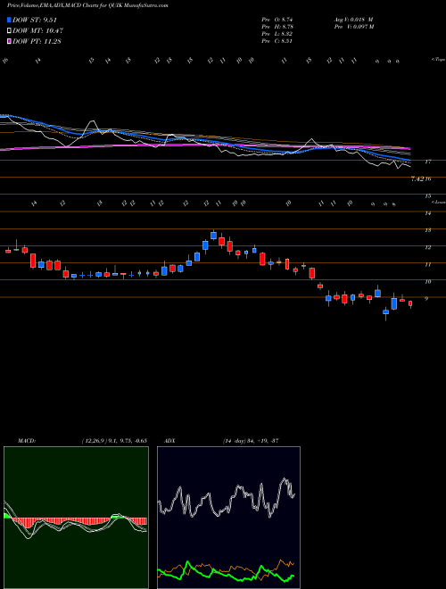Viewport: 446px width, 589px height.
Task: Click the 7.42 price label on right axis
Action: click(417, 179)
